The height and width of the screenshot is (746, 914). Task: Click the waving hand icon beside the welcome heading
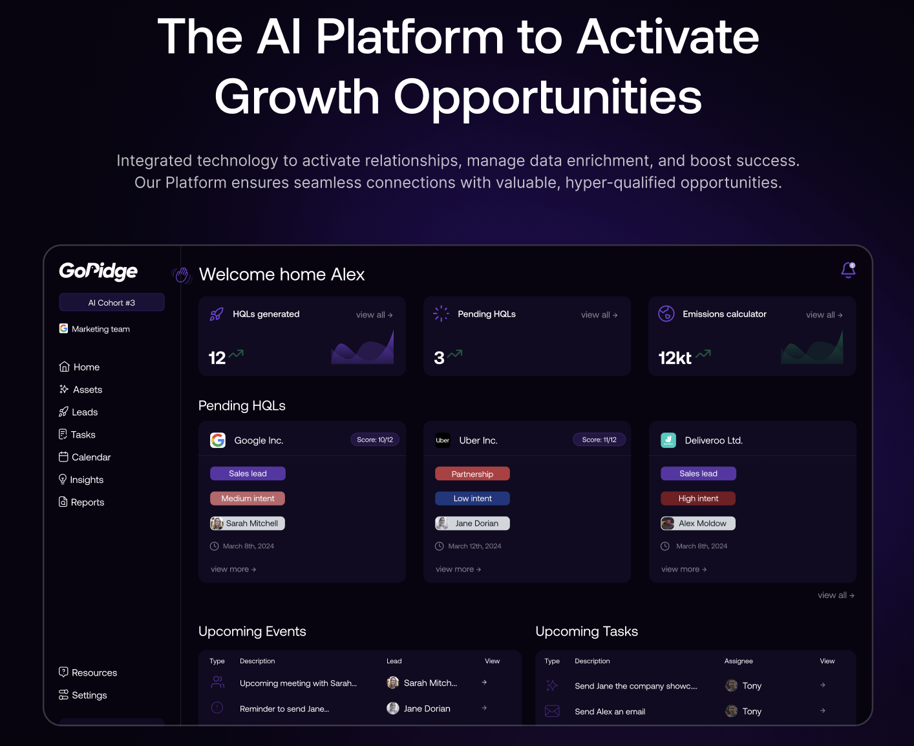coord(182,275)
